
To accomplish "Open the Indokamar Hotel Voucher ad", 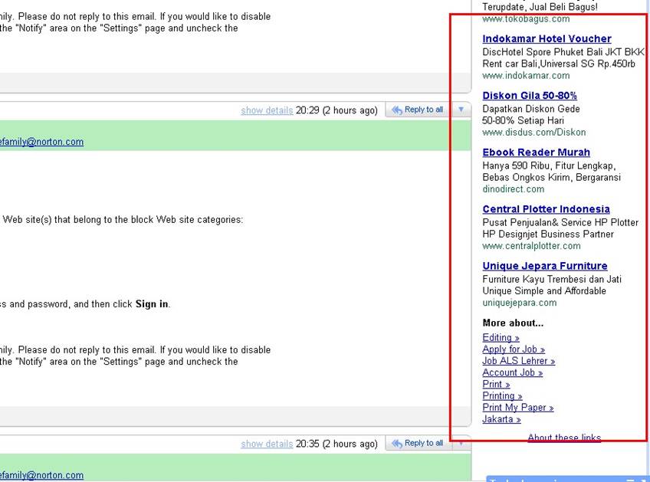I will 547,39.
